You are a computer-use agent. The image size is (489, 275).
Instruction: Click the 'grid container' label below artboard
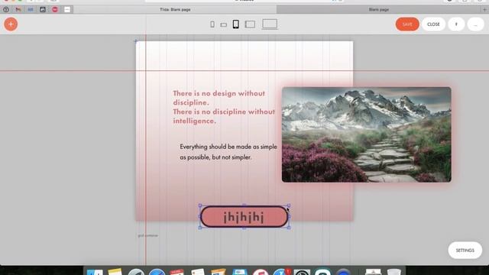(x=147, y=235)
